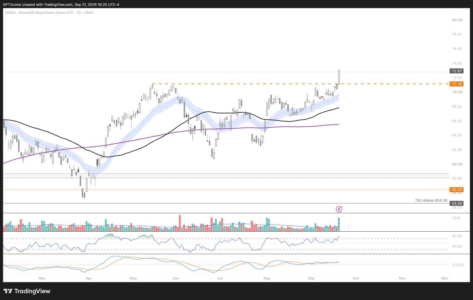Click the 78.00 price axis label

457,34
